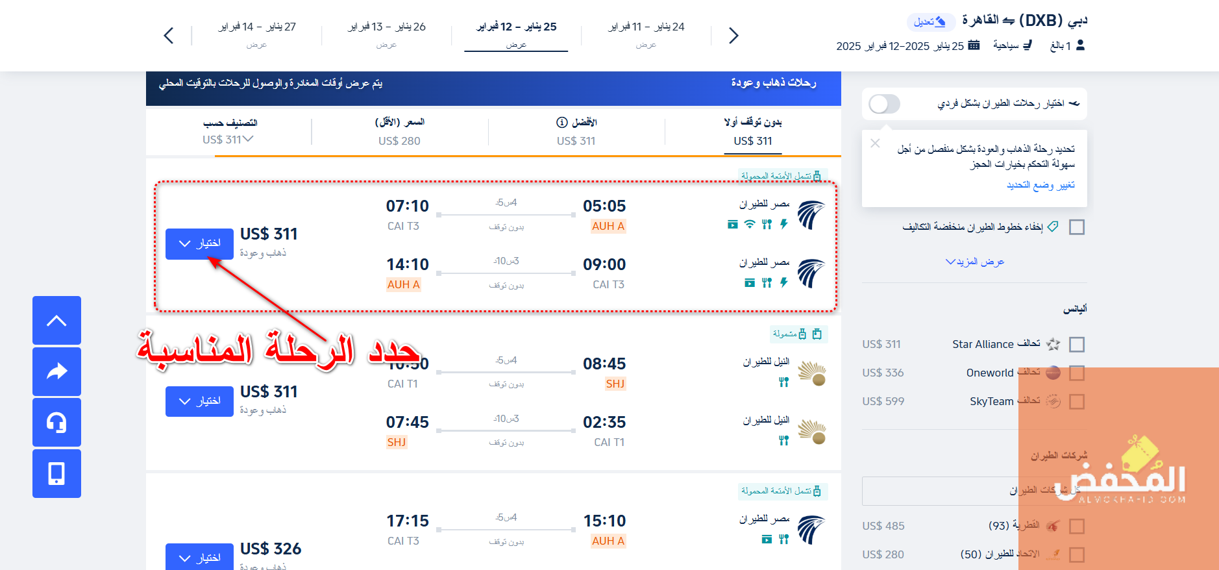Go to the previous dates arrow

point(169,35)
